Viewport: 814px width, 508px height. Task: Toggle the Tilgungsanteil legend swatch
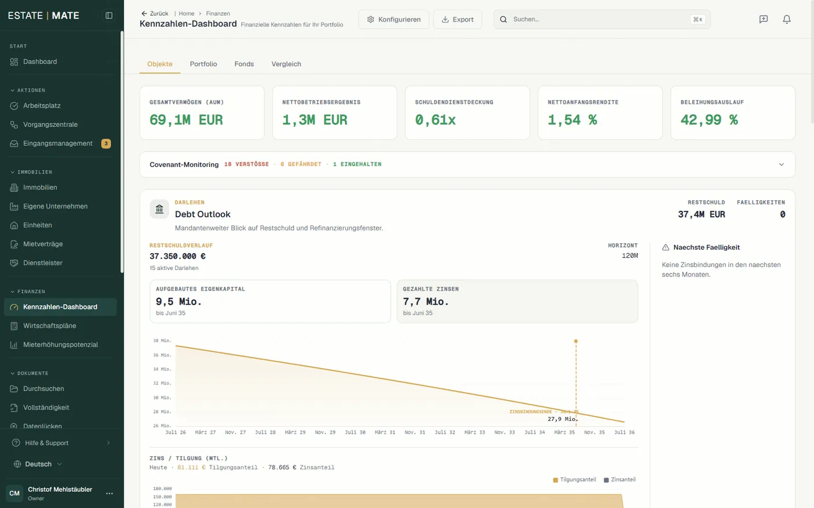click(555, 480)
